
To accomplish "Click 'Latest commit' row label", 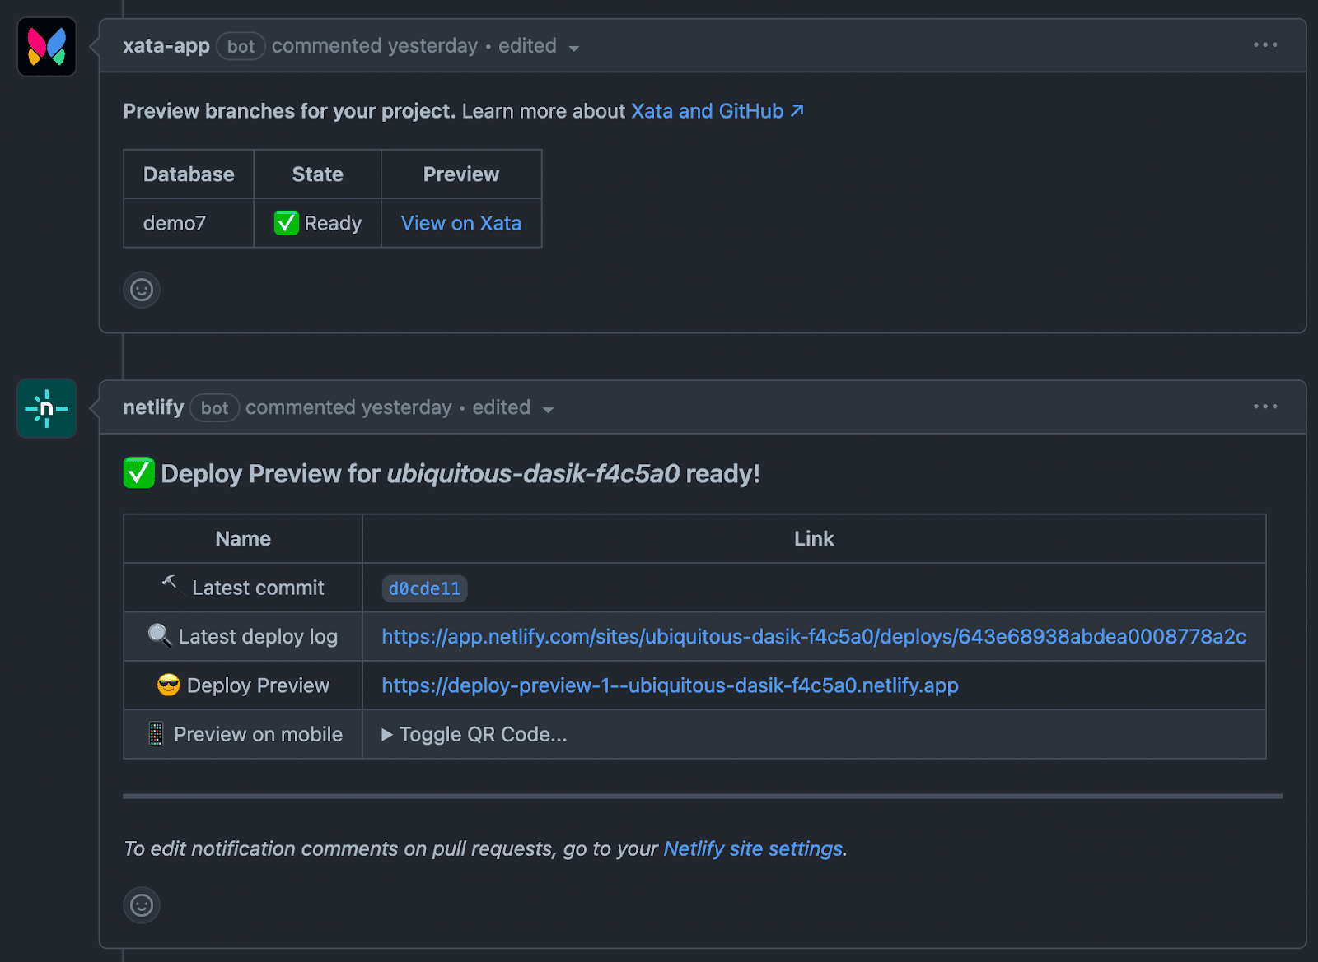I will pyautogui.click(x=258, y=588).
